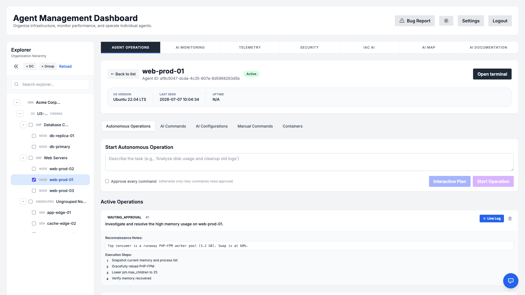Go back using the Back to list arrow

pyautogui.click(x=123, y=74)
